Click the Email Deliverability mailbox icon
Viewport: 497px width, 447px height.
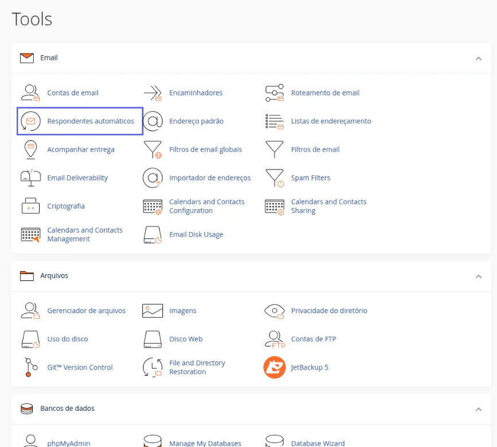click(31, 178)
